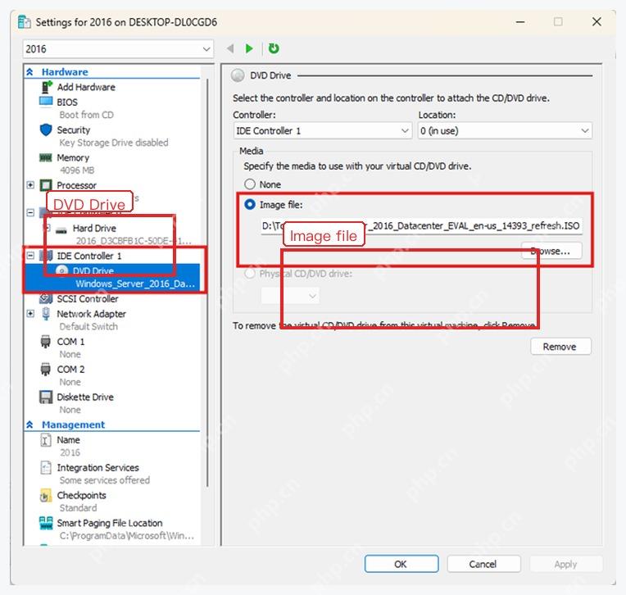Viewport: 626px width, 595px height.
Task: Click the Remove button
Action: tap(560, 347)
